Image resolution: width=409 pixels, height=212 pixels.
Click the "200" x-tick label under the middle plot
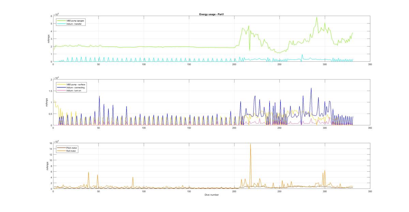[x=234, y=128]
